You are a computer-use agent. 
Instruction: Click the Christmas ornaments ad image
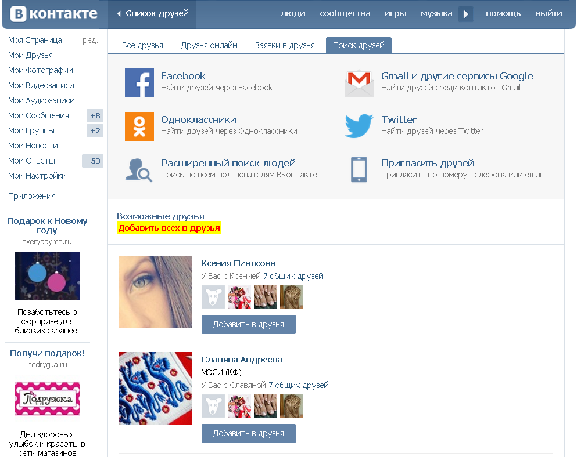47,276
